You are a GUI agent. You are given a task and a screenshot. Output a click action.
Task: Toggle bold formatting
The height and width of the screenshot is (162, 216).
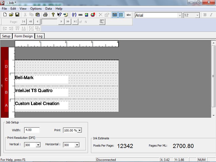pos(205,15)
